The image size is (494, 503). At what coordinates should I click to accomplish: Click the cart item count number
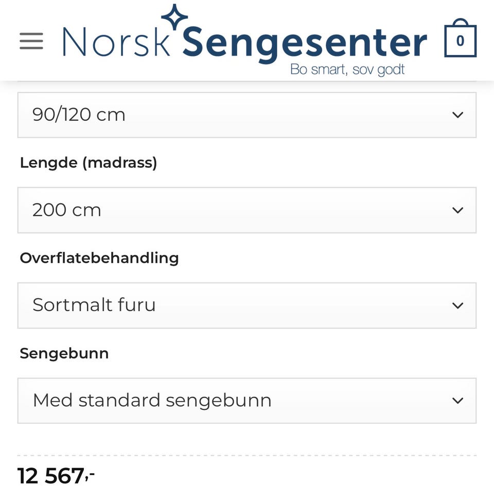(x=460, y=41)
